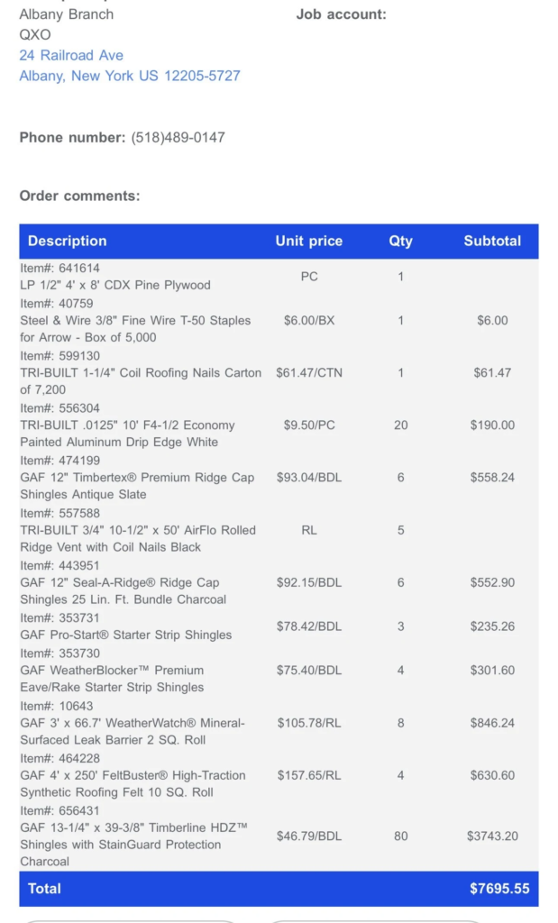
Task: Click the Timbertex Premium Ridge Cap item
Action: (137, 485)
